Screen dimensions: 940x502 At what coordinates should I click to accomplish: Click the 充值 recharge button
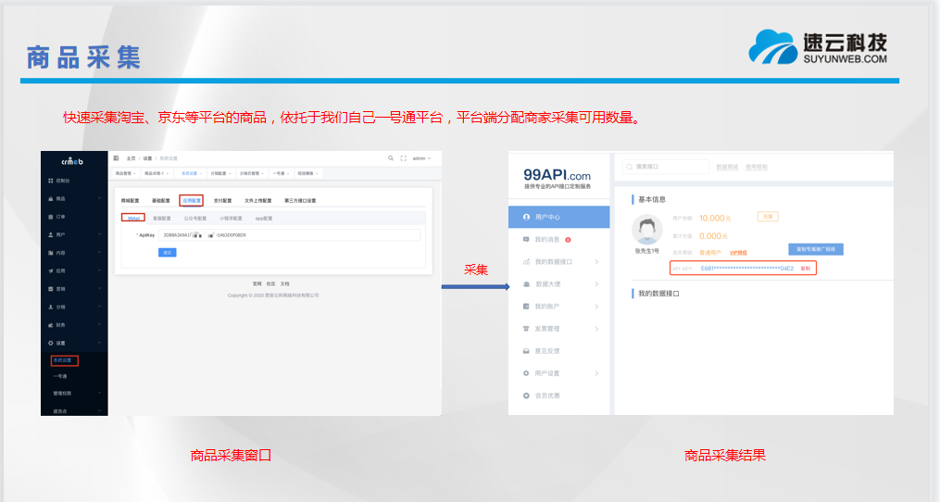click(766, 216)
